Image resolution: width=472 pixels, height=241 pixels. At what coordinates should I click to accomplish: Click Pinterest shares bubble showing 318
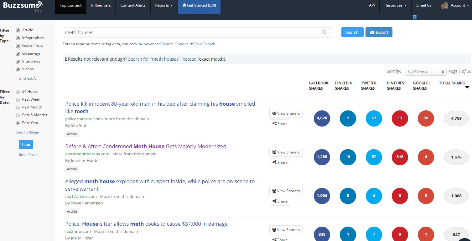400,157
